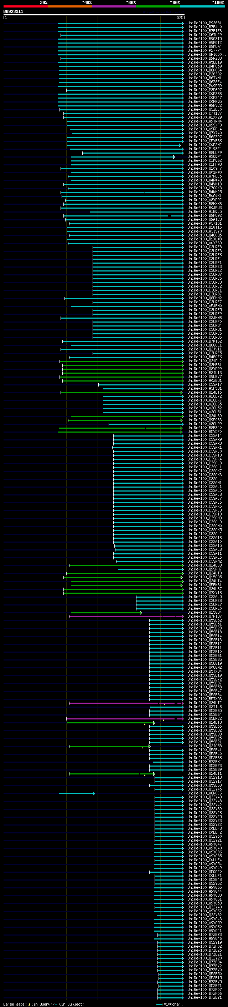Image resolution: width=228 pixels, height=1007 pixels.
Task: Click the UniRef100_Q15GA5 label
Action: [204, 577]
